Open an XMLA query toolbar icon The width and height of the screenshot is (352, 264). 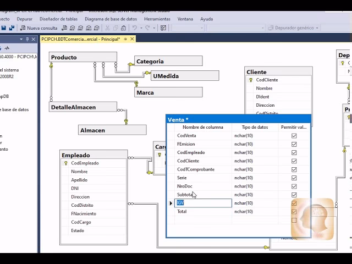pyautogui.click(x=89, y=28)
